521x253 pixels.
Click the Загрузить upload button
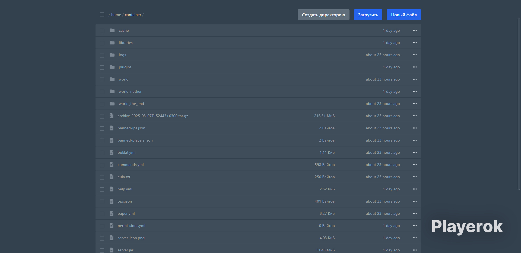[x=368, y=15]
